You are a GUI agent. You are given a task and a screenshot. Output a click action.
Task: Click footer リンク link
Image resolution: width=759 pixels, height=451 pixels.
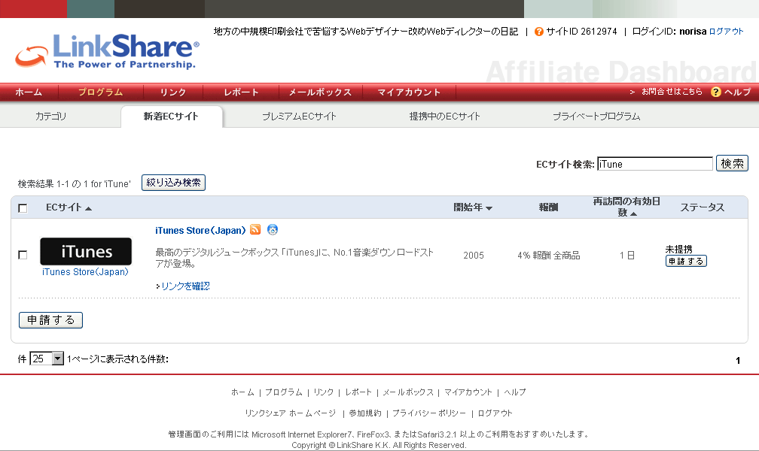[323, 392]
